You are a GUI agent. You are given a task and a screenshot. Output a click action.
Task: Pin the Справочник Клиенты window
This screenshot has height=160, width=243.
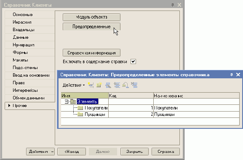coord(173,5)
